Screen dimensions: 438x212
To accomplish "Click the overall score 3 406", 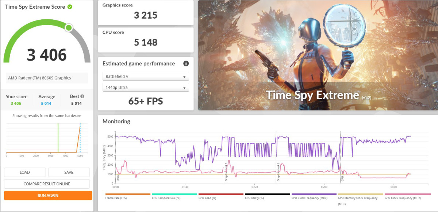I will (47, 55).
